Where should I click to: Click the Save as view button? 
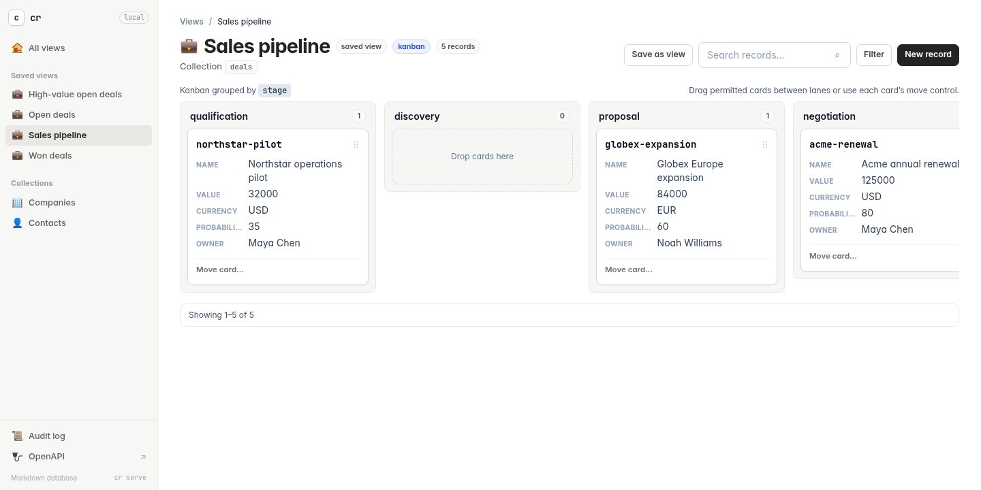(x=658, y=55)
